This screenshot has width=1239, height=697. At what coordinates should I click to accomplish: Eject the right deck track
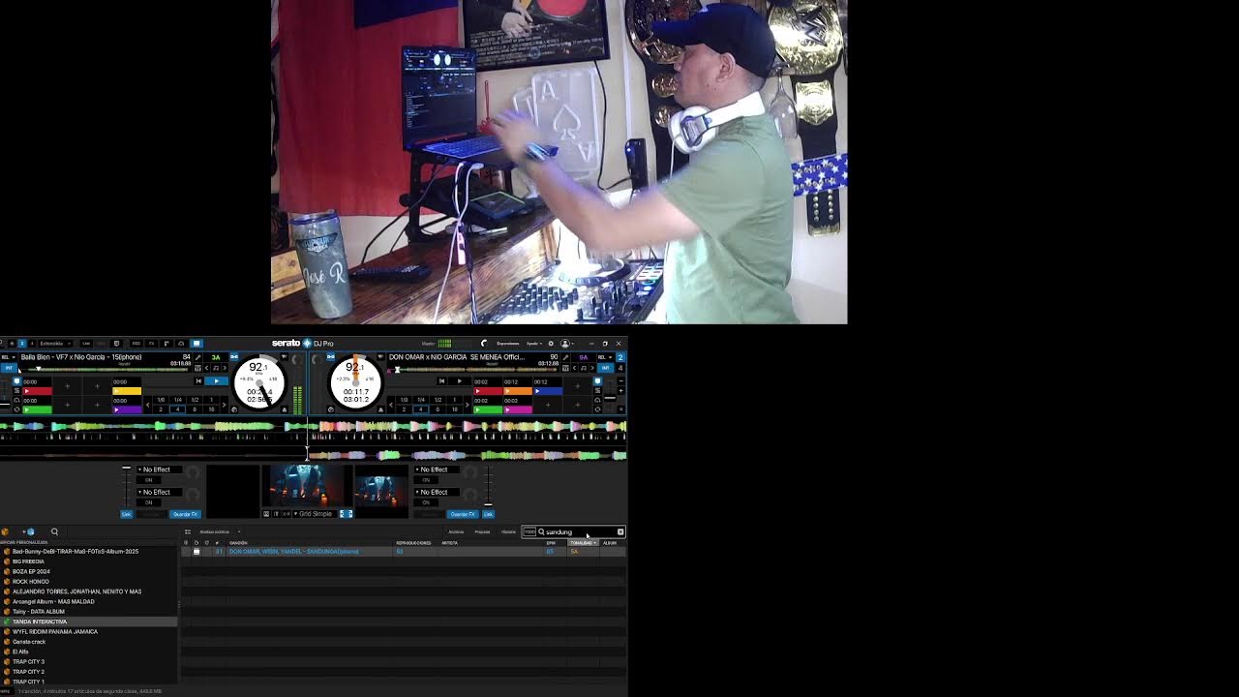(x=380, y=409)
